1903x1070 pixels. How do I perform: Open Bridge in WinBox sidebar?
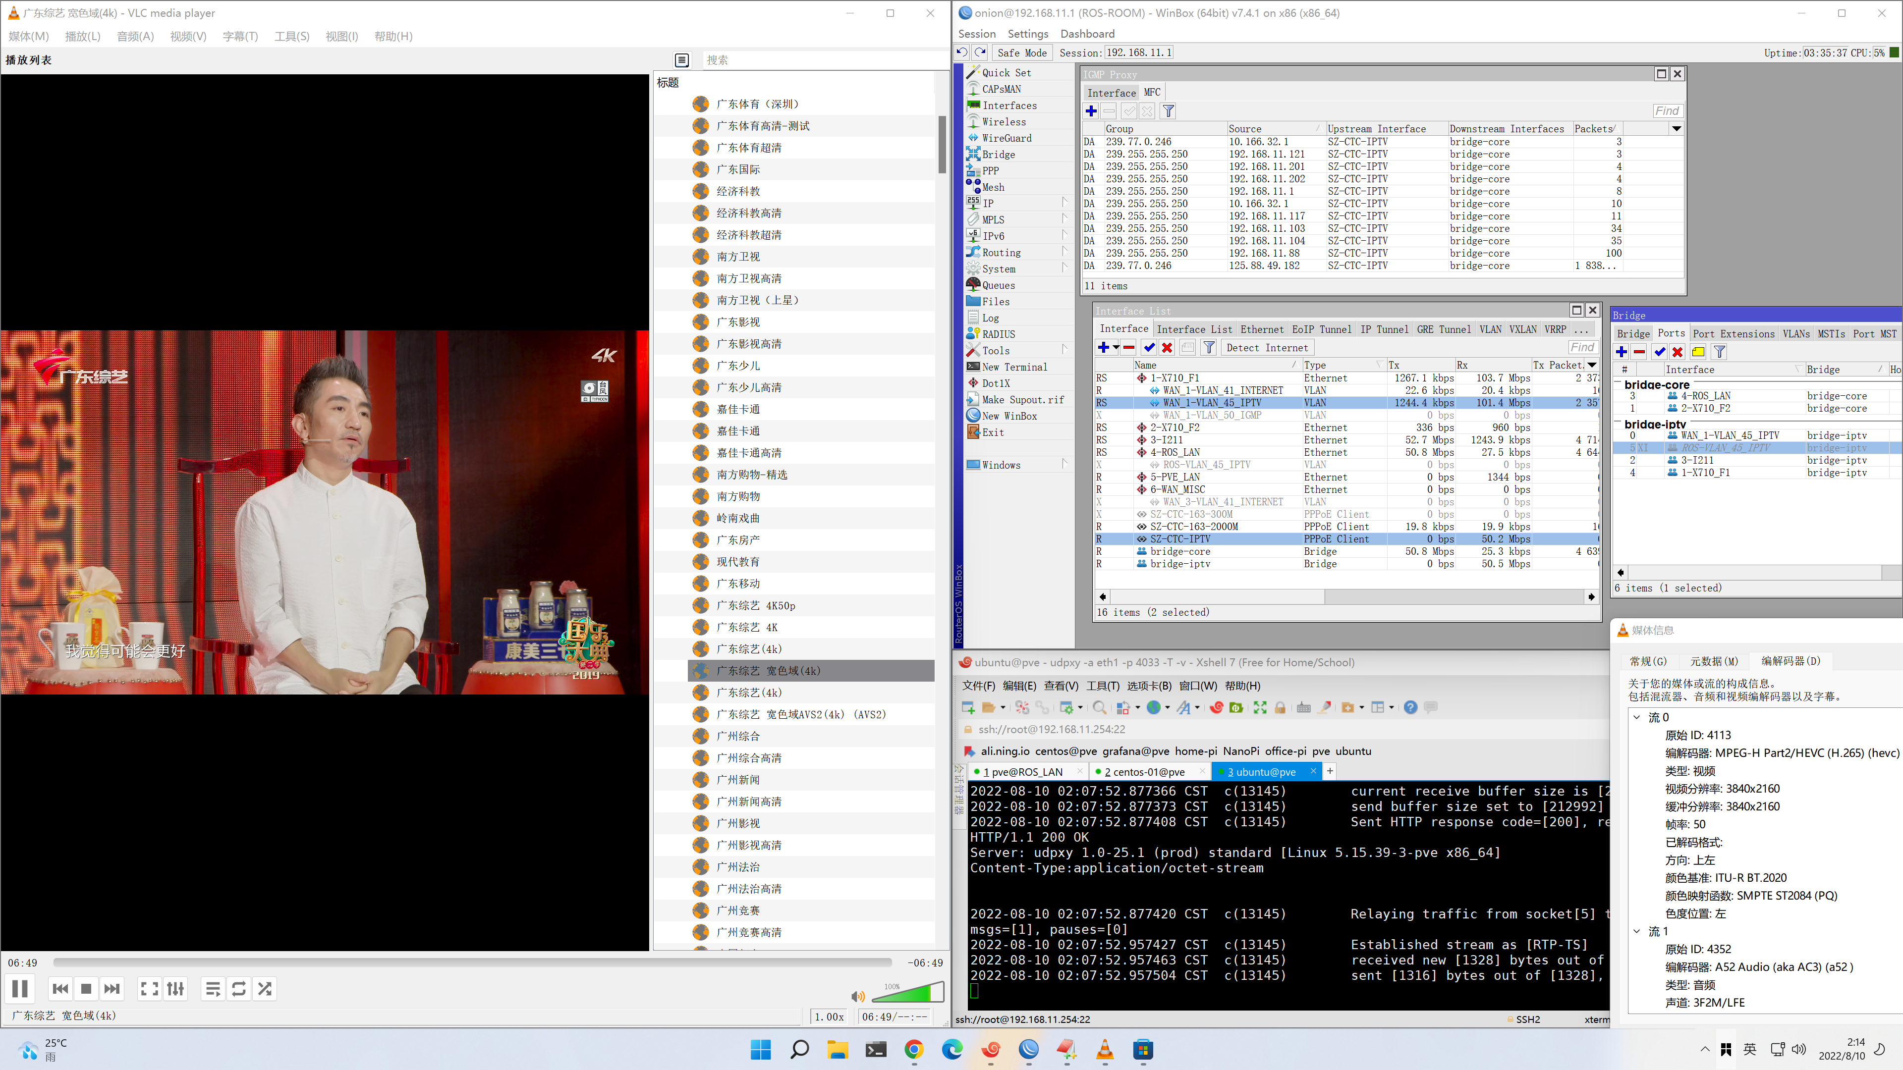pos(998,155)
